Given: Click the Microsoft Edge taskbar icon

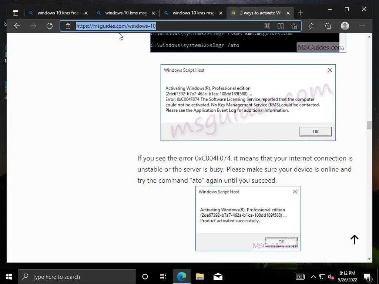Looking at the screenshot, I should (x=181, y=277).
